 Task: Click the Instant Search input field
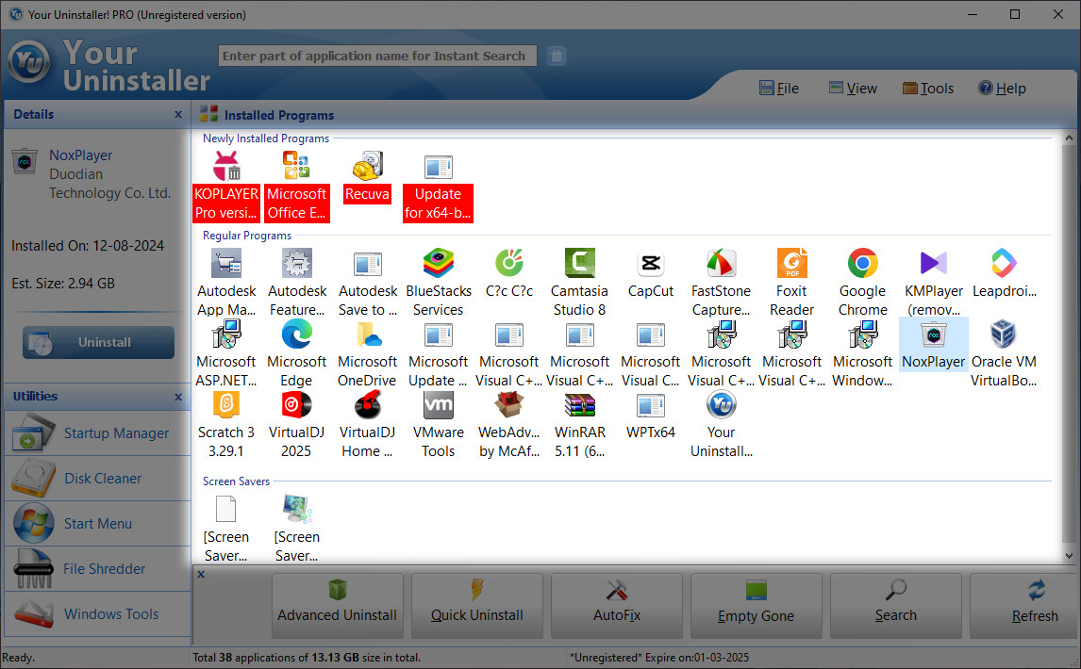[x=376, y=56]
